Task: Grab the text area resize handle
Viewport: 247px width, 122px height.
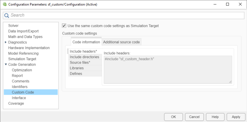Action: point(230,82)
